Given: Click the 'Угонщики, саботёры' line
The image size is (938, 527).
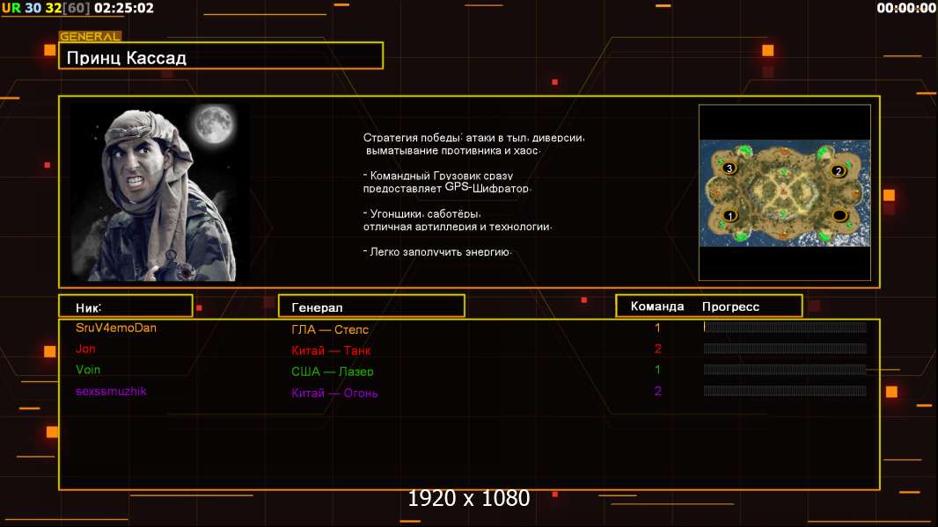Looking at the screenshot, I should [421, 213].
